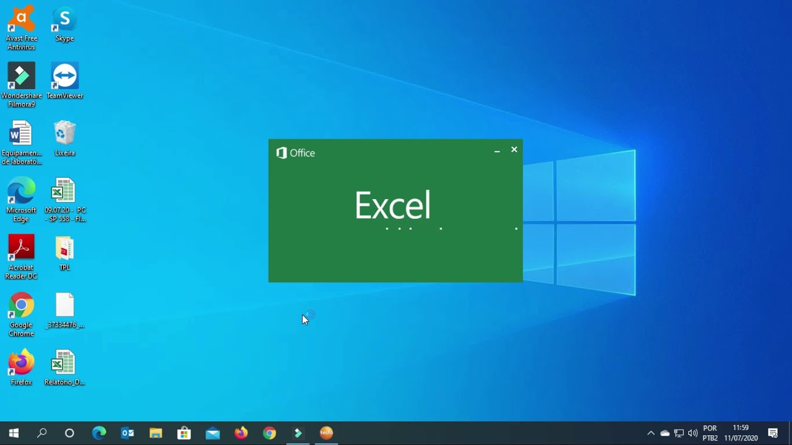Select the Microsoft Edge desktop shortcut
This screenshot has height=445, width=792.
click(x=21, y=200)
